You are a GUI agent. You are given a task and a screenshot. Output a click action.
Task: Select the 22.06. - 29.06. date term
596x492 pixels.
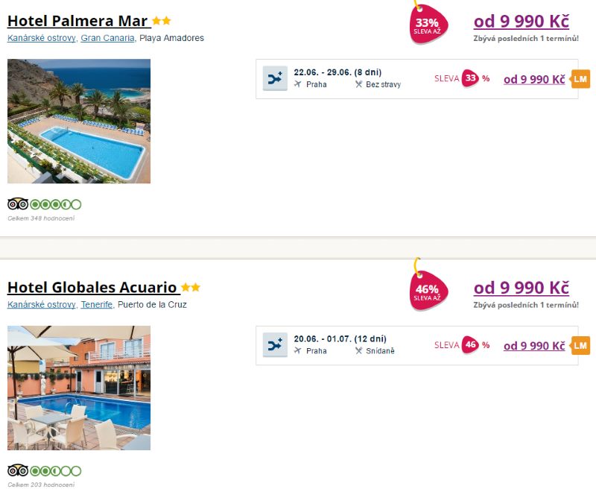click(x=337, y=72)
